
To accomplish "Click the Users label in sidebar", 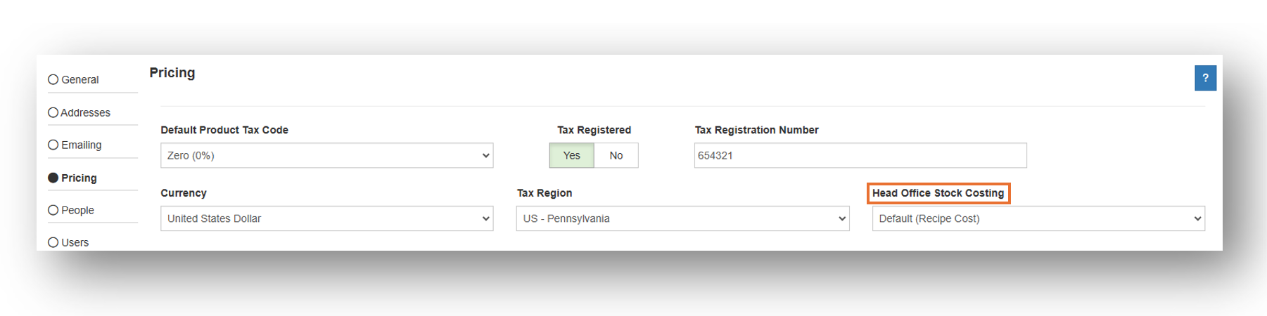I will (75, 242).
